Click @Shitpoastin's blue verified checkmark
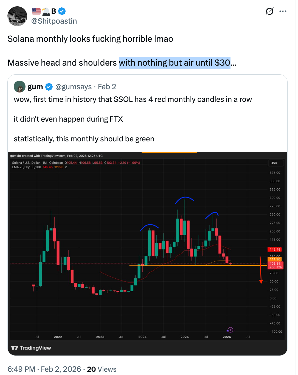 pos(61,11)
